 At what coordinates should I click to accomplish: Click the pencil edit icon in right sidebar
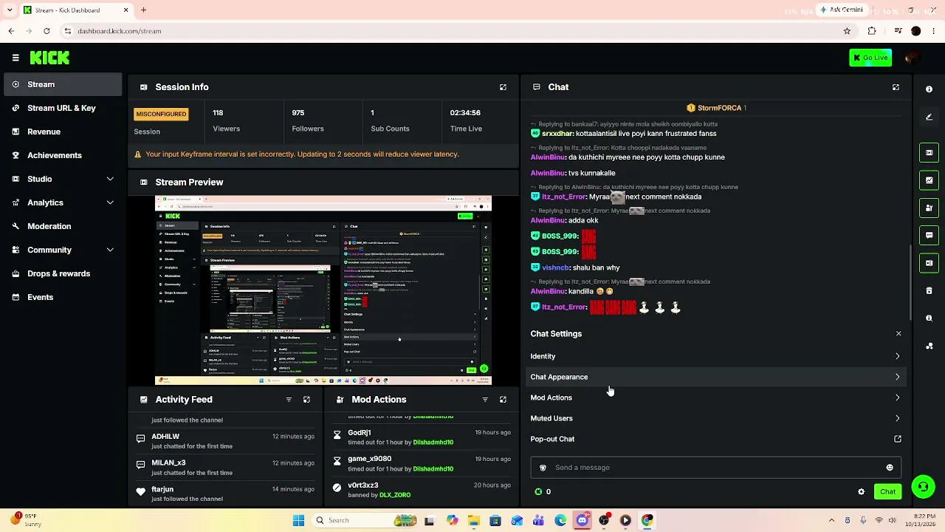pos(929,117)
